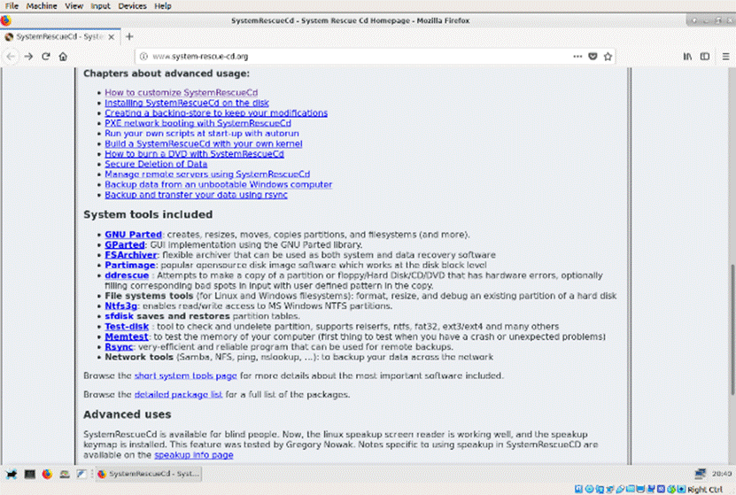Screen dimensions: 736x495
Task: Click the Firefox back arrow button
Action: point(11,57)
